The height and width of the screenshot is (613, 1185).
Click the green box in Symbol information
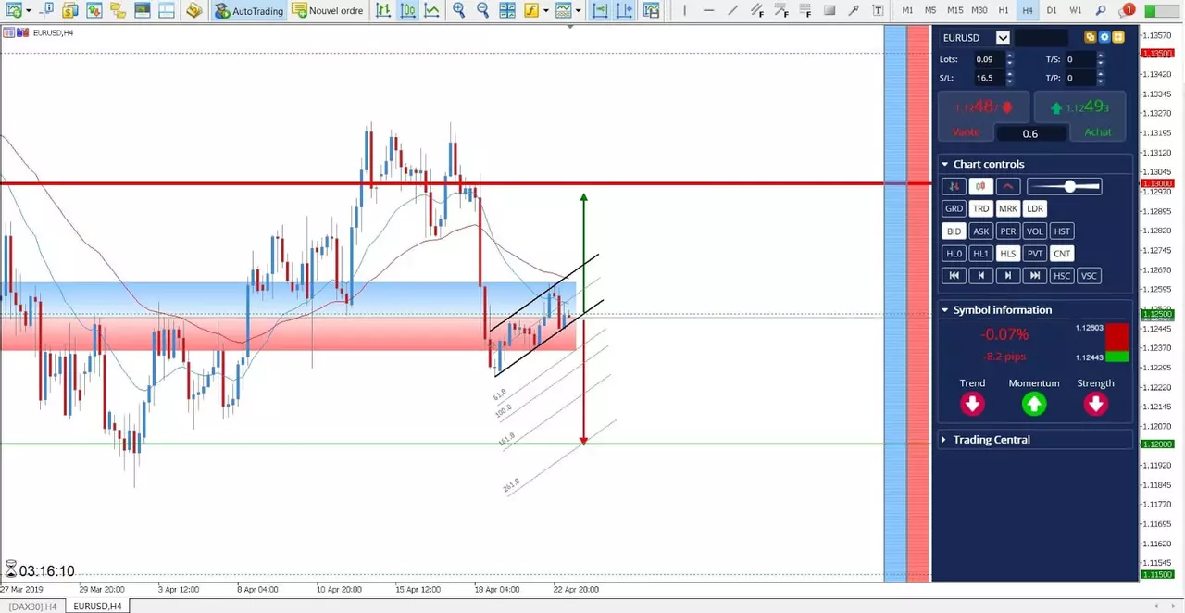click(1117, 357)
